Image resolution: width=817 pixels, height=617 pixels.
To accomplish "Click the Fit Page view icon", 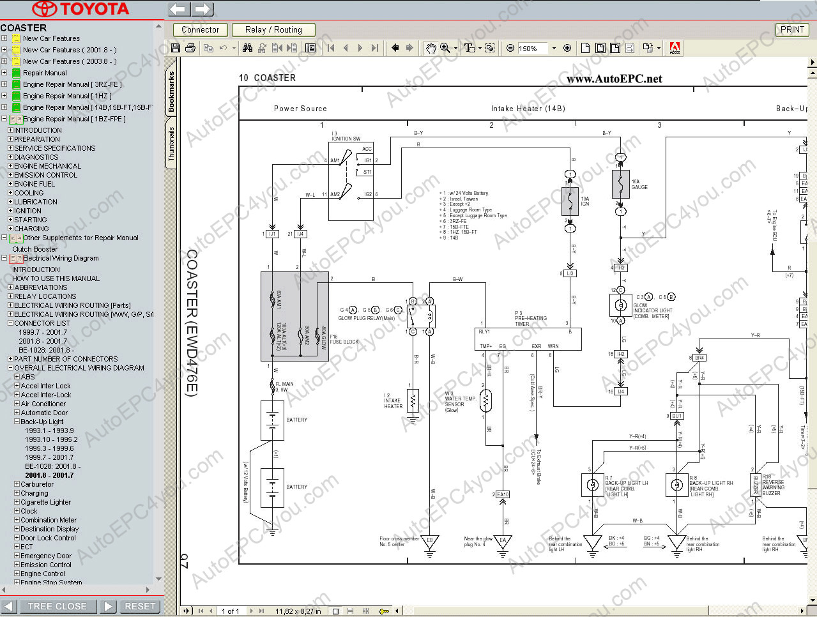I will (x=600, y=48).
